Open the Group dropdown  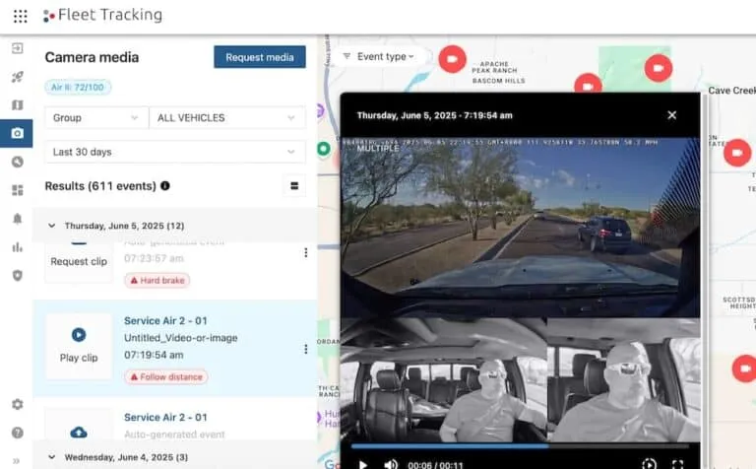95,117
